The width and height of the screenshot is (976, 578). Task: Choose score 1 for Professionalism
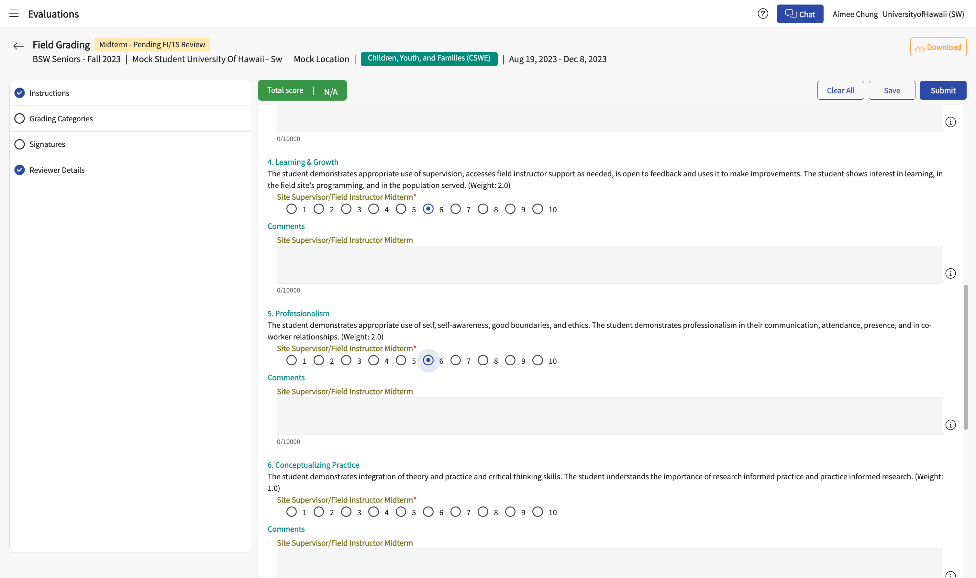(x=291, y=361)
